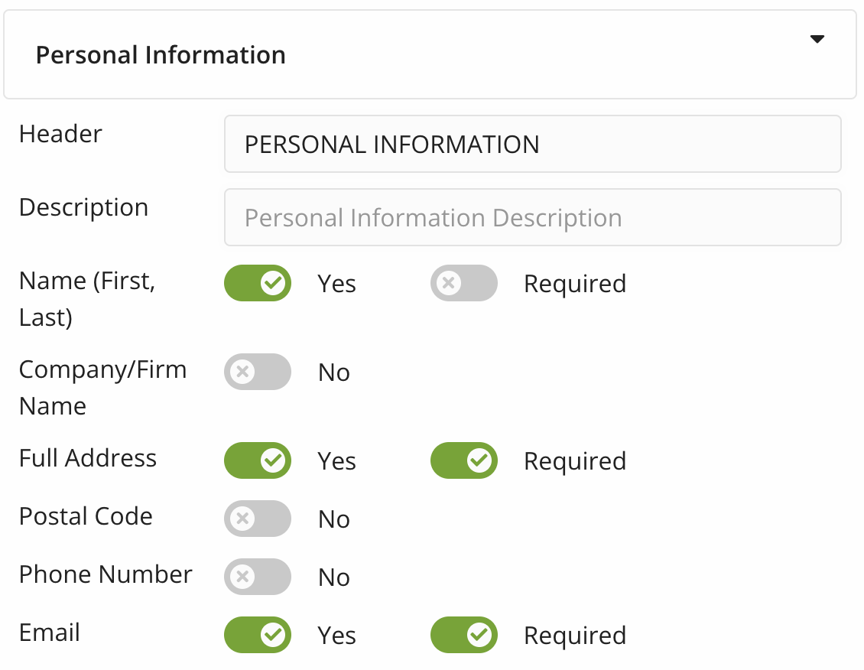Disable the Email field toggle

point(258,635)
